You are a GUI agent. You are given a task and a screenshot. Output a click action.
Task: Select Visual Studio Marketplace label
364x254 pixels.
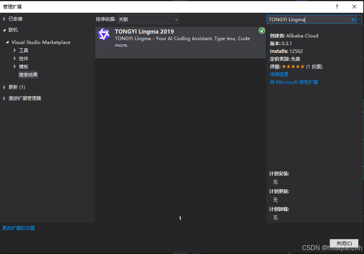click(41, 42)
